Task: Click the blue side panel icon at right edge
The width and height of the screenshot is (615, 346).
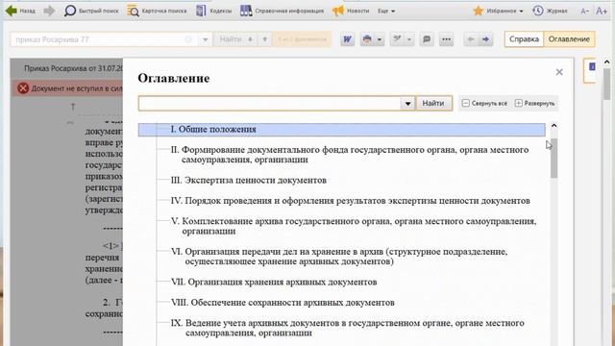Action: [x=592, y=66]
